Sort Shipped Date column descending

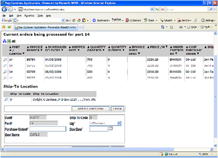coord(78,50)
